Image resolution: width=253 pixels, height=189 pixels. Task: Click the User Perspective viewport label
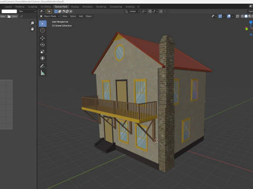pos(60,22)
